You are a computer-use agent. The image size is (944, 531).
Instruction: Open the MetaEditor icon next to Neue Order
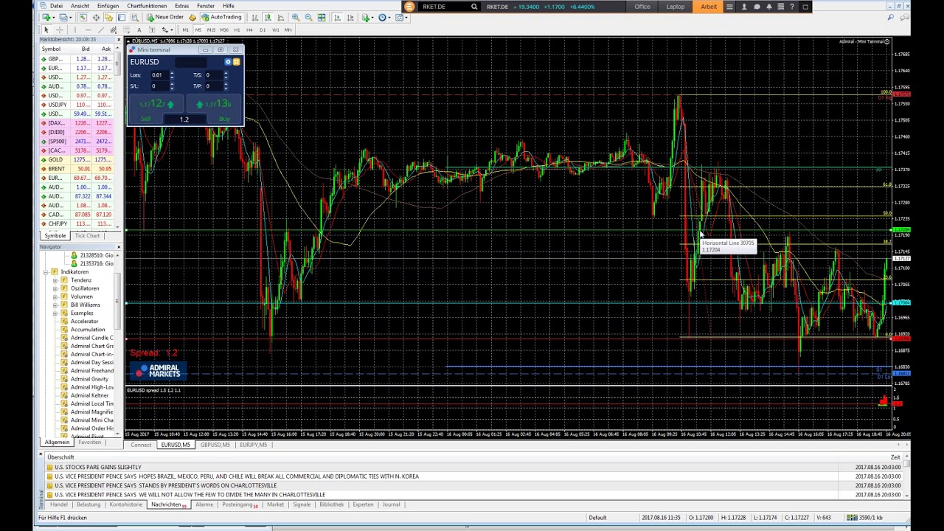192,17
